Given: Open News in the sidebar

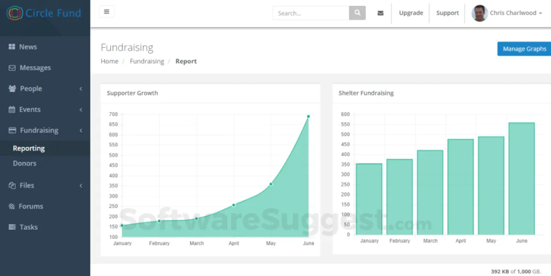Looking at the screenshot, I should [28, 47].
